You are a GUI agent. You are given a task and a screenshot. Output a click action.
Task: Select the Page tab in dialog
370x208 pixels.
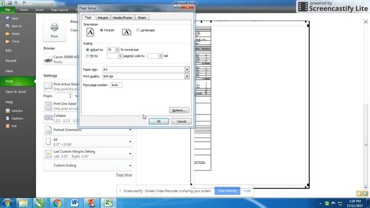[88, 17]
